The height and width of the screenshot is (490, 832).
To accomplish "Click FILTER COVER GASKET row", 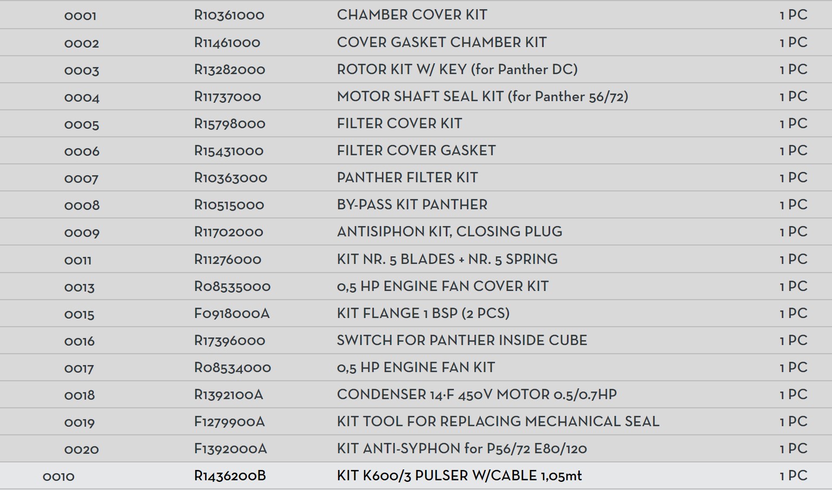I will click(416, 151).
